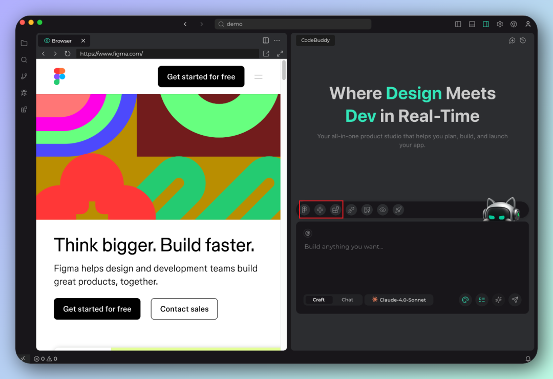Split the editor with split icon
The height and width of the screenshot is (379, 553).
click(x=266, y=40)
